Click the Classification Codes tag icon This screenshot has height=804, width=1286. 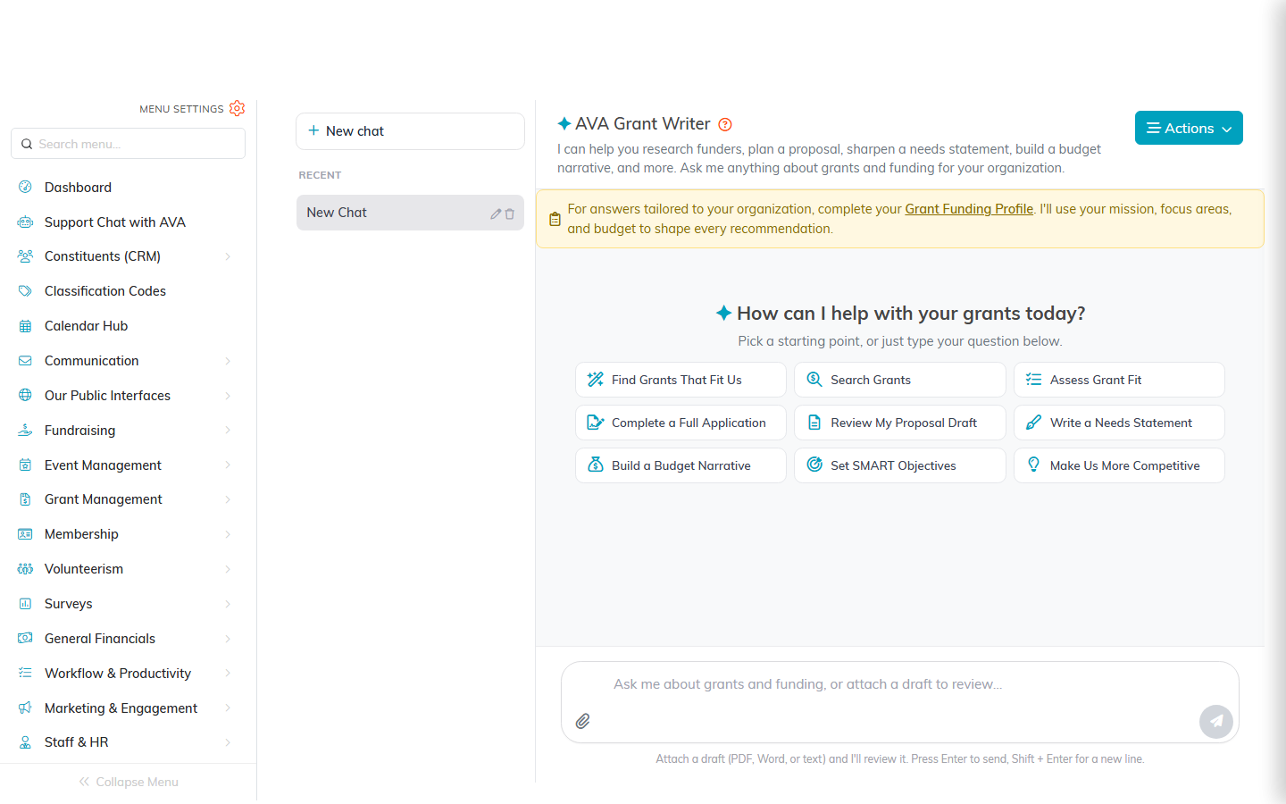pos(25,291)
